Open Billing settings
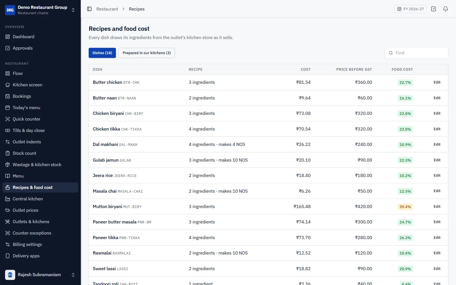The height and width of the screenshot is (285, 456). [x=40, y=245]
